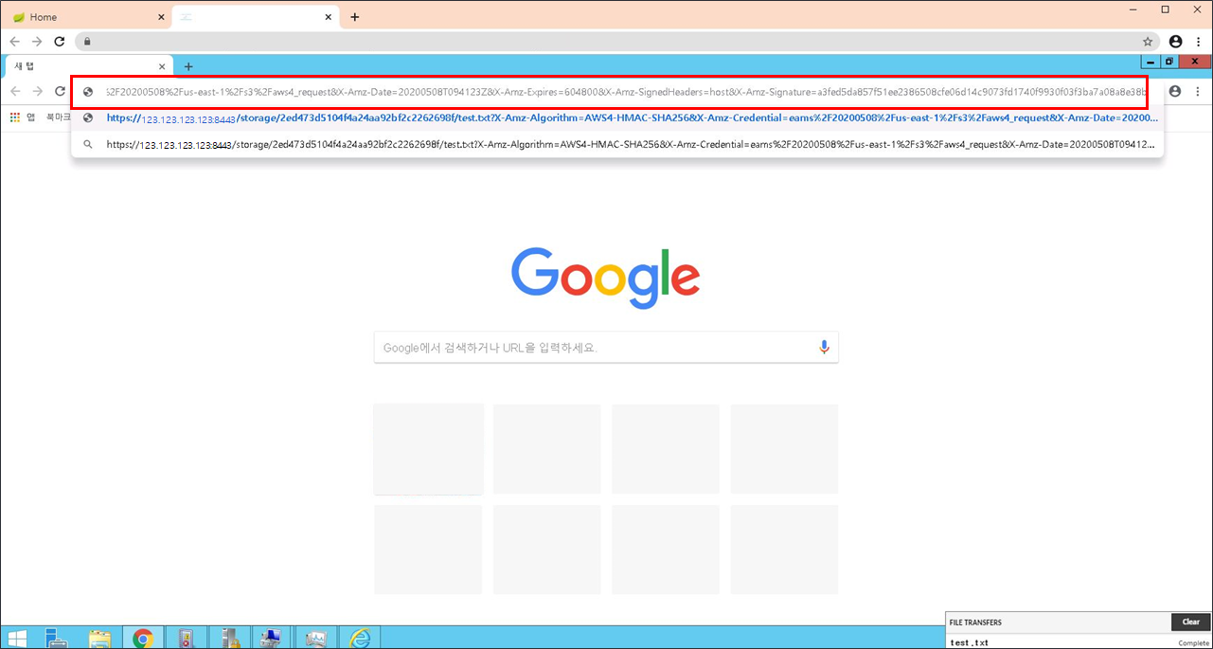The width and height of the screenshot is (1213, 649).
Task: Open a new tab in outer browser window
Action: pos(355,17)
